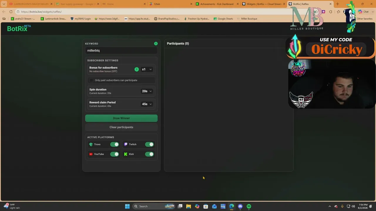Go to BotRix home via the logo
Image resolution: width=376 pixels, height=211 pixels.
(x=19, y=28)
